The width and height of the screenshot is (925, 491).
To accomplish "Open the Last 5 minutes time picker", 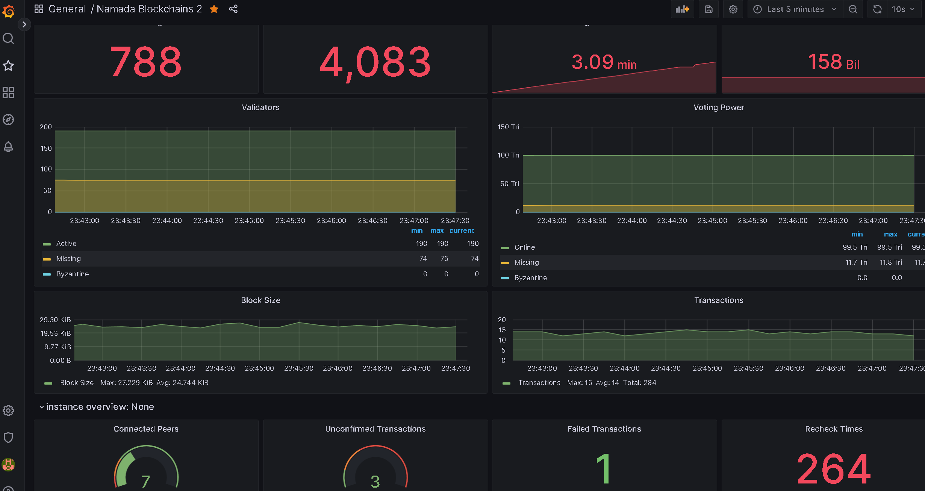I will coord(795,9).
